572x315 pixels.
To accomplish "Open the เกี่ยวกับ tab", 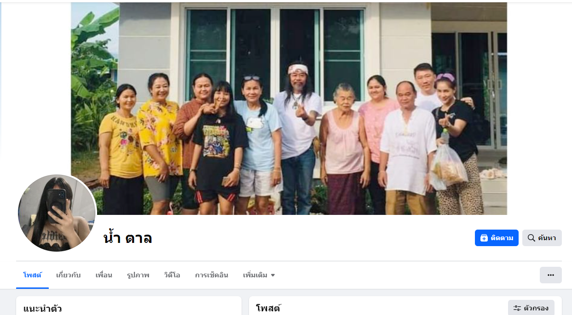I will coord(68,275).
